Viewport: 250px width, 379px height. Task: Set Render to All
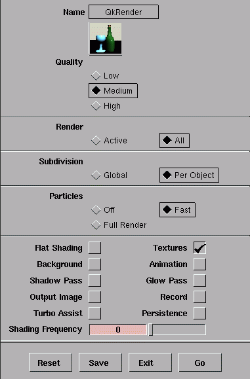(175, 141)
